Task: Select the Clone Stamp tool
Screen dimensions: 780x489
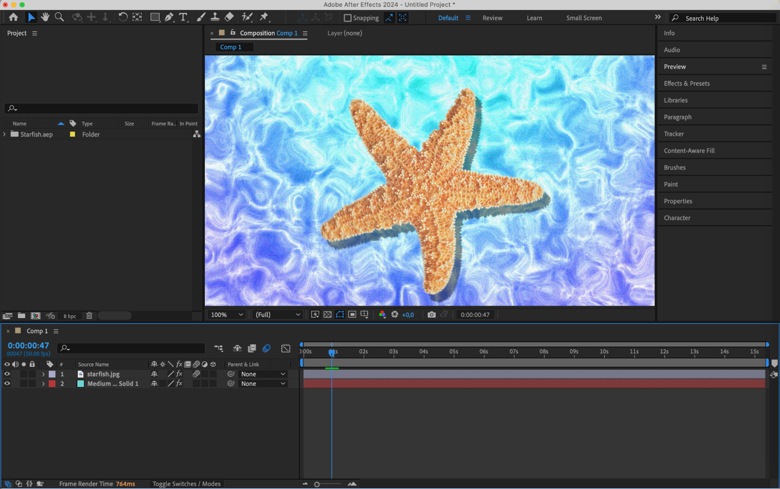Action: (215, 17)
